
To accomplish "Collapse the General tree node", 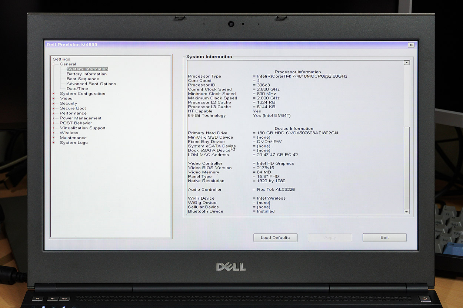I will click(54, 64).
